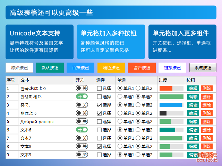
Task: Select the cell Добрай раніцы
Action: pos(46,121)
